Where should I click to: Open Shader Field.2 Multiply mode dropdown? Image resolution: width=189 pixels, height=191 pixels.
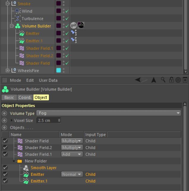coord(72,148)
